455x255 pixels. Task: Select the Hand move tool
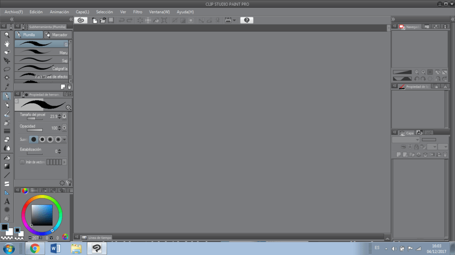click(x=7, y=43)
